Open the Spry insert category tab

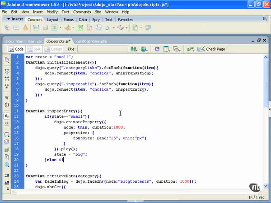pyautogui.click(x=95, y=20)
